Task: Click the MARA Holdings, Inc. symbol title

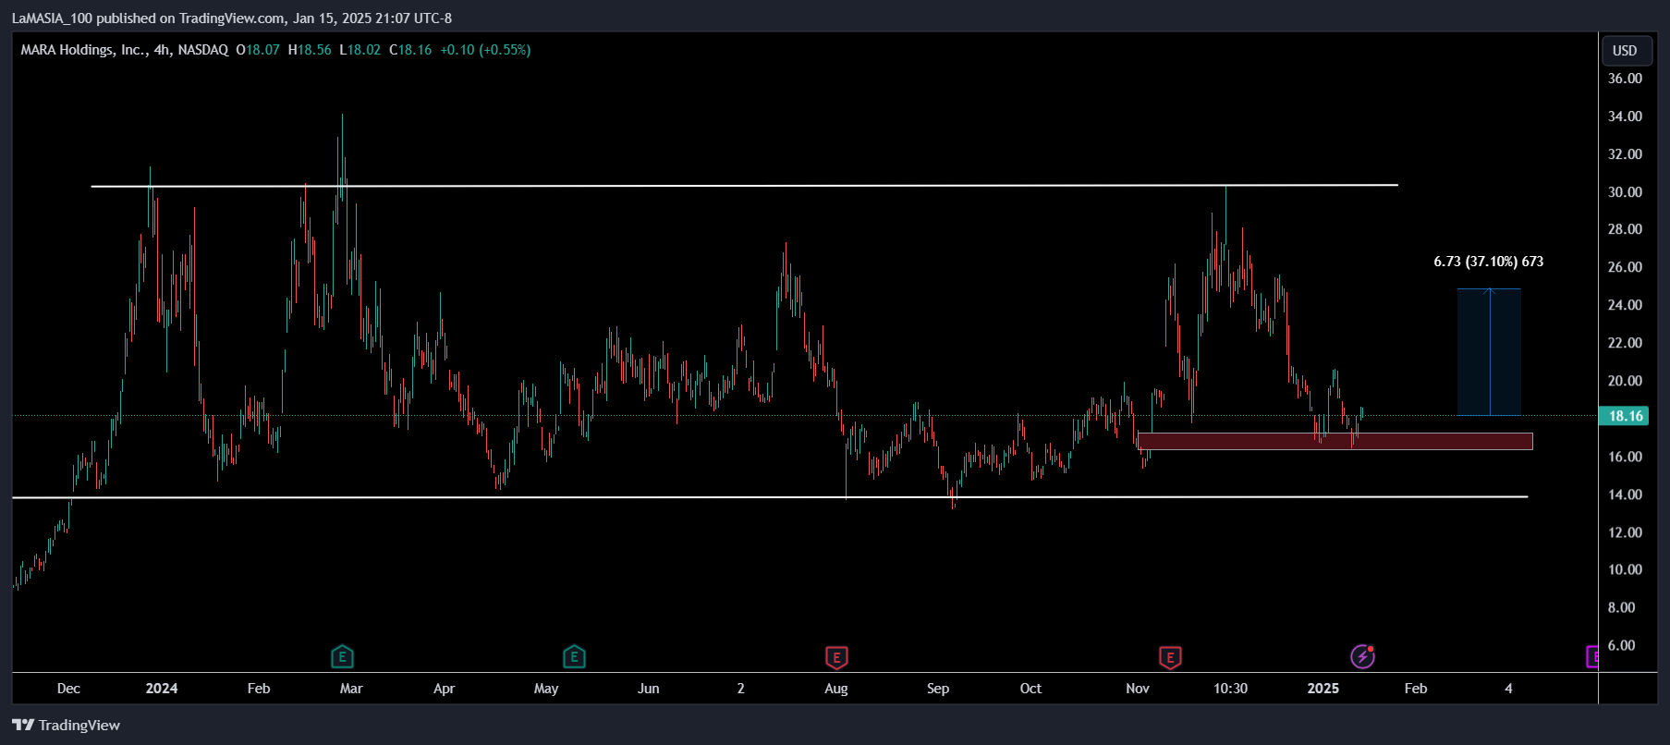Action: point(85,50)
